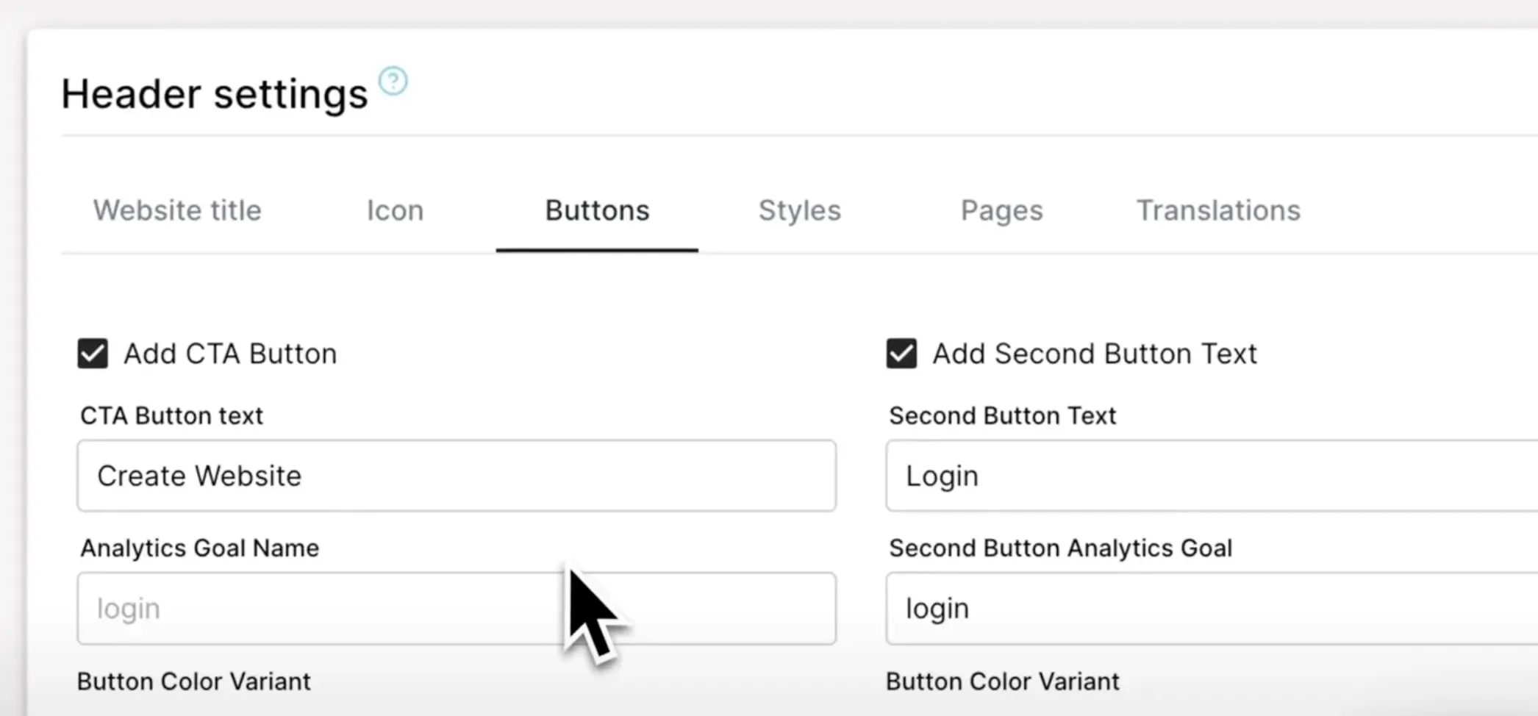Viewport: 1538px width, 716px height.
Task: Click the 'Add CTA Button' label text
Action: pyautogui.click(x=230, y=354)
